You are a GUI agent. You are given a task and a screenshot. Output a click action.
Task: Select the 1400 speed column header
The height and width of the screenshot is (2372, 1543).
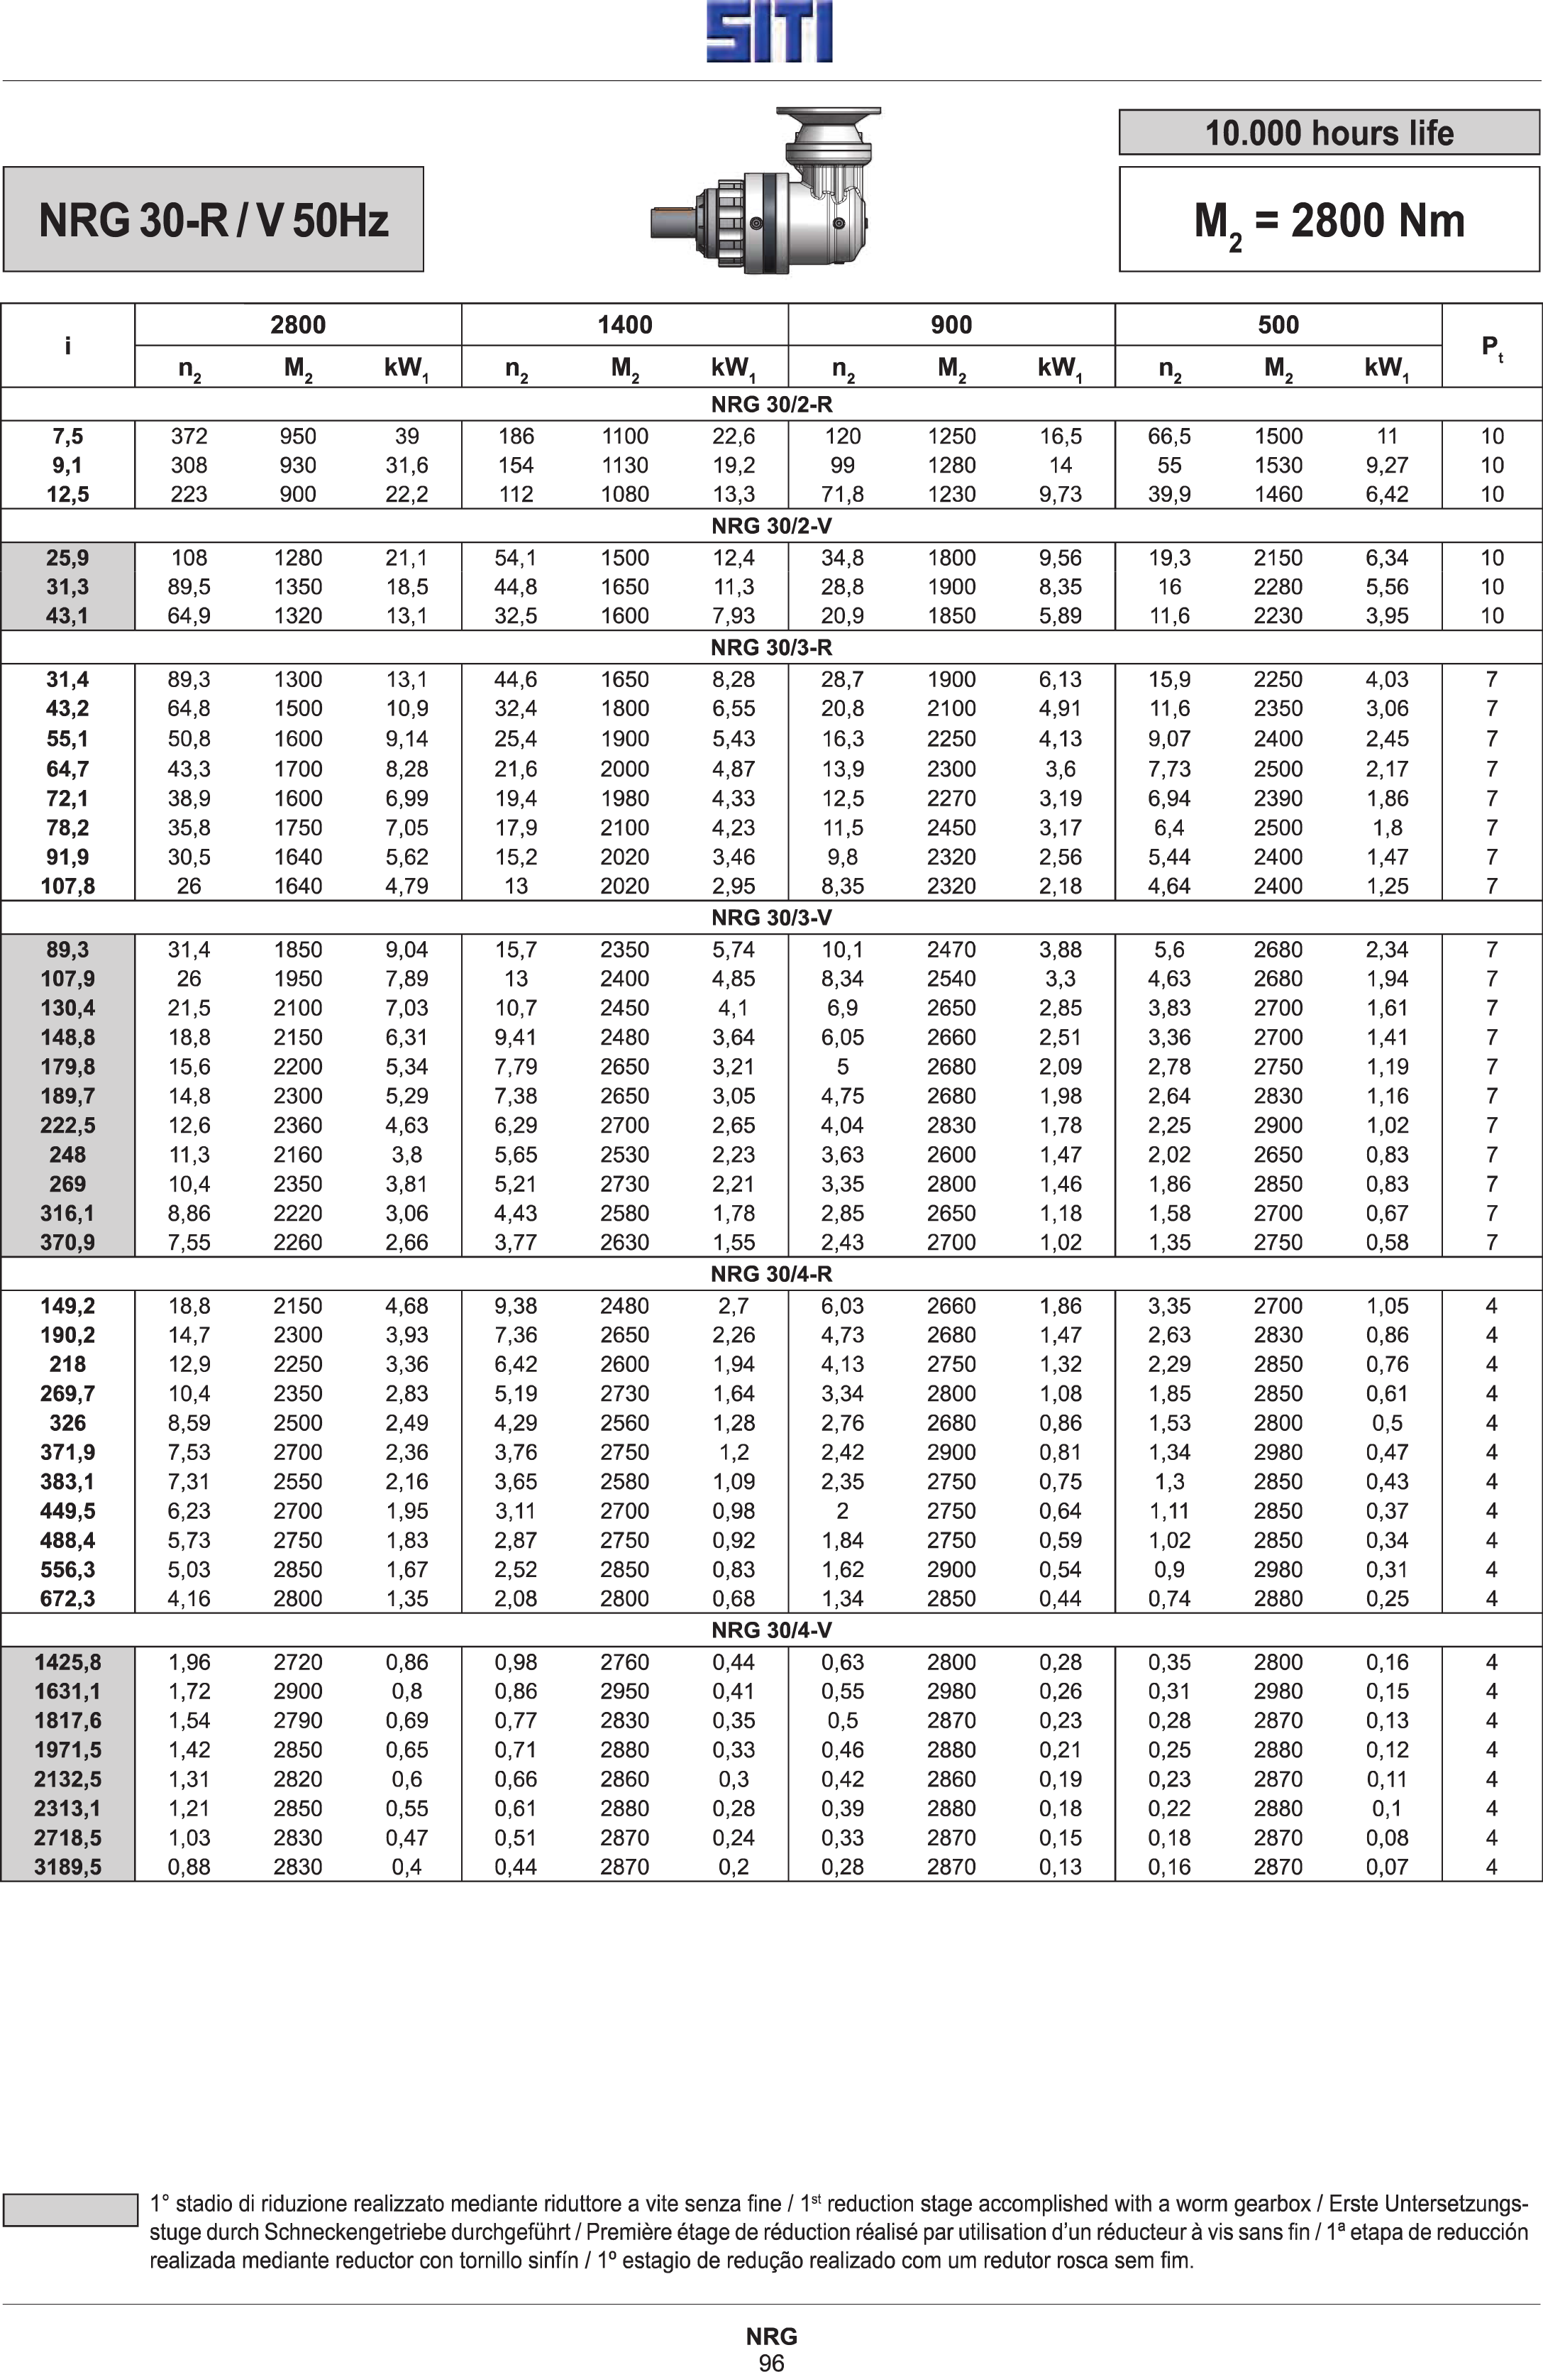[624, 325]
